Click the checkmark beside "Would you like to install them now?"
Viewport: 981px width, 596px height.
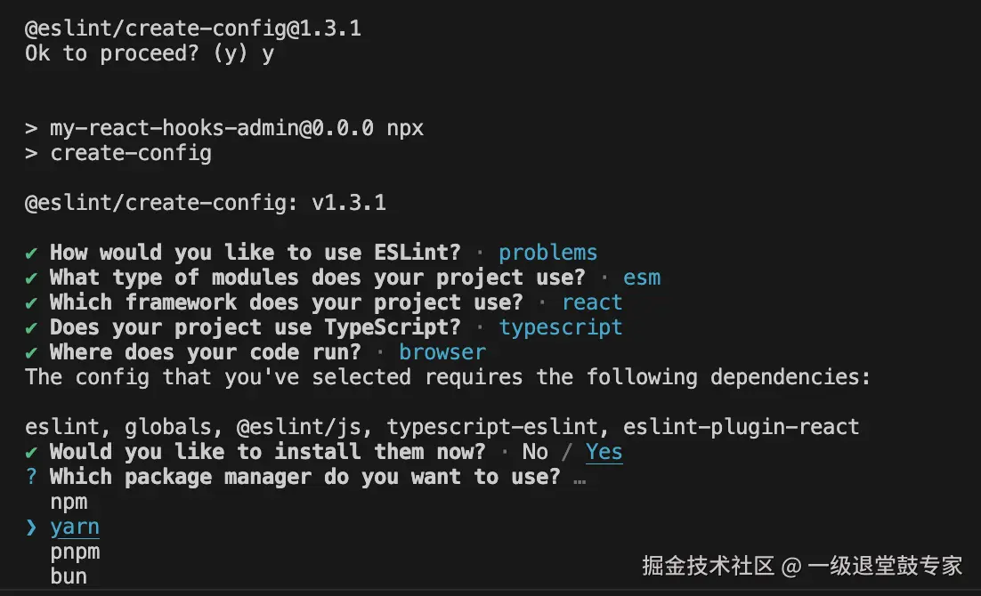[x=31, y=452]
